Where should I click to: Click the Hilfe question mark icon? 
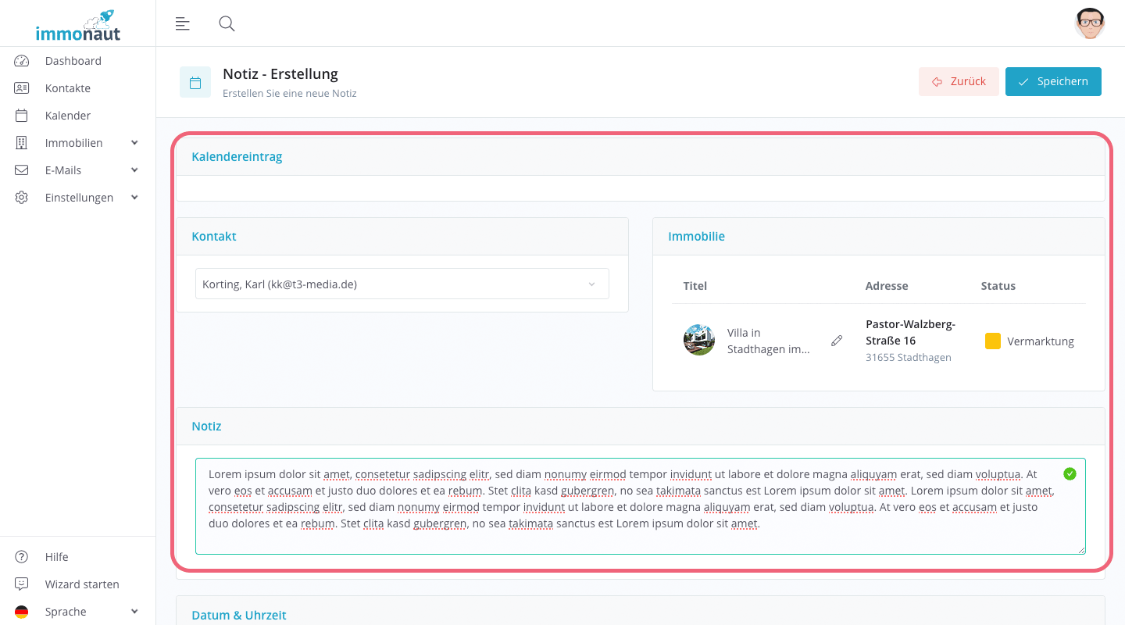click(22, 557)
